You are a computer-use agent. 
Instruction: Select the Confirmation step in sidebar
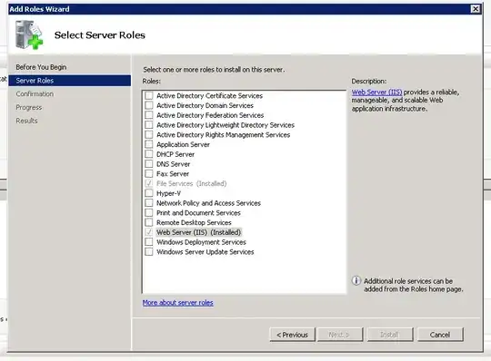[35, 93]
